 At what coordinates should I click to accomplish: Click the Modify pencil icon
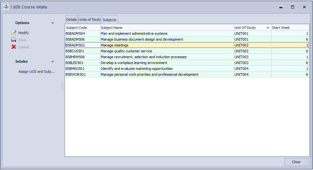(x=14, y=33)
